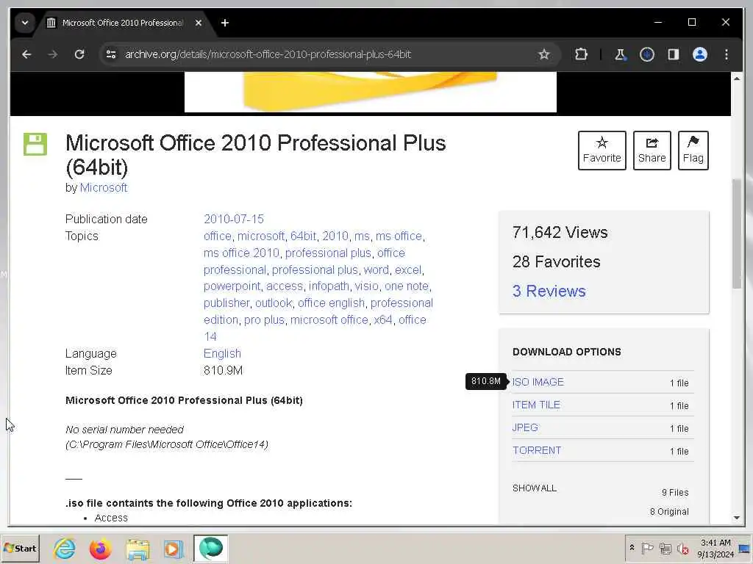The height and width of the screenshot is (564, 753).
Task: Open the '8 Original' files link
Action: click(x=669, y=512)
